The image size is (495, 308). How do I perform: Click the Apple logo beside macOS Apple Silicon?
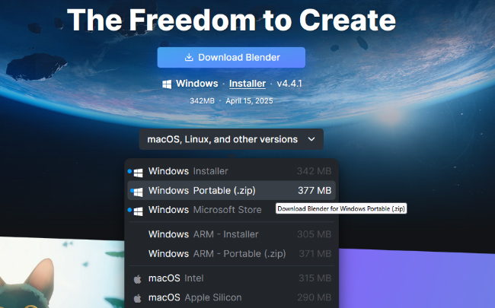tap(138, 297)
